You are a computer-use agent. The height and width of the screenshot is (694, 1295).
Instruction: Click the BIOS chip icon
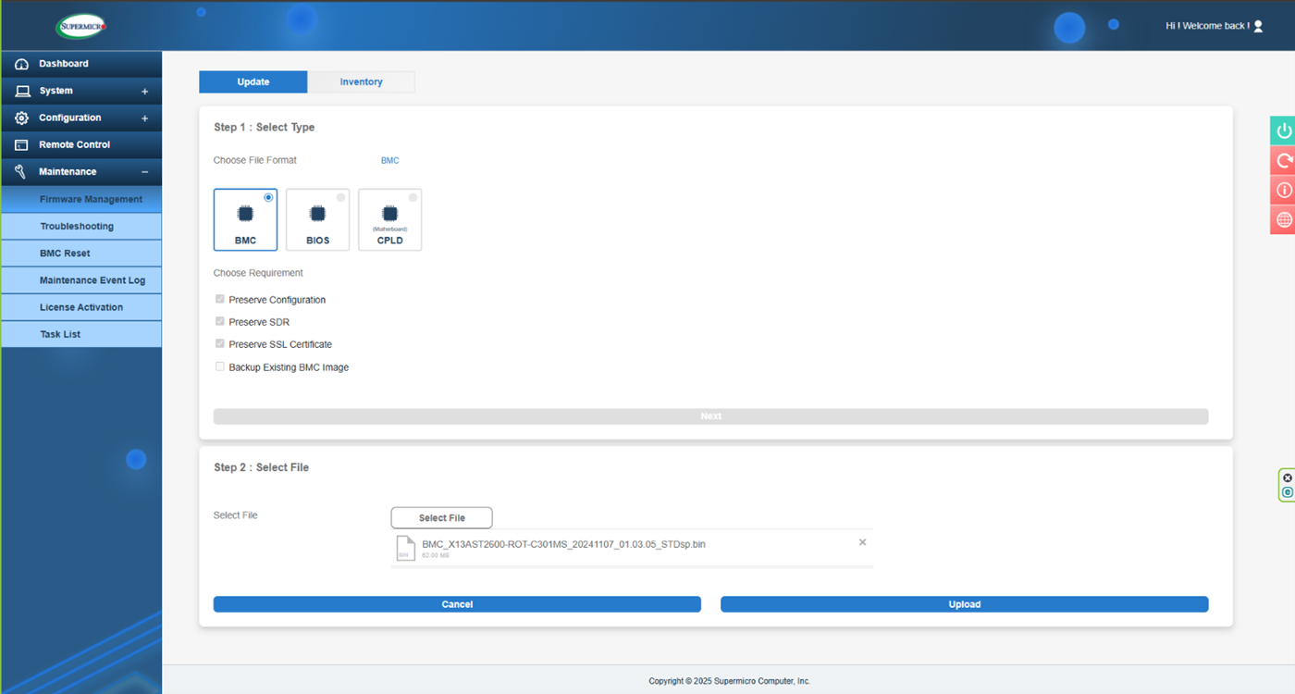pos(317,214)
